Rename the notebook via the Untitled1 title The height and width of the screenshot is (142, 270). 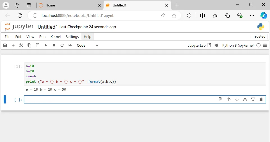click(x=48, y=27)
